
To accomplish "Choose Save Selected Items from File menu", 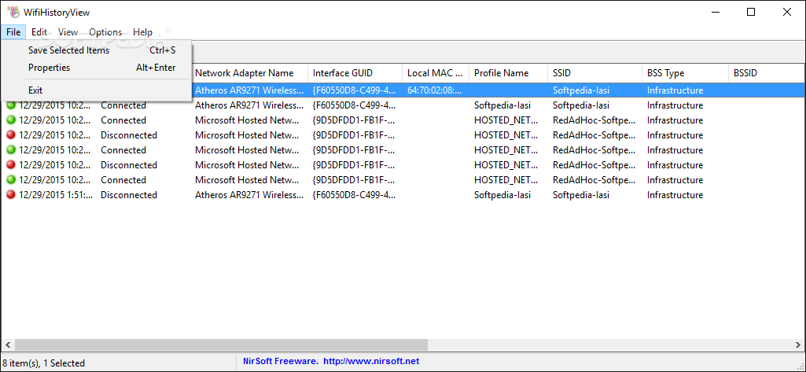I will 97,50.
